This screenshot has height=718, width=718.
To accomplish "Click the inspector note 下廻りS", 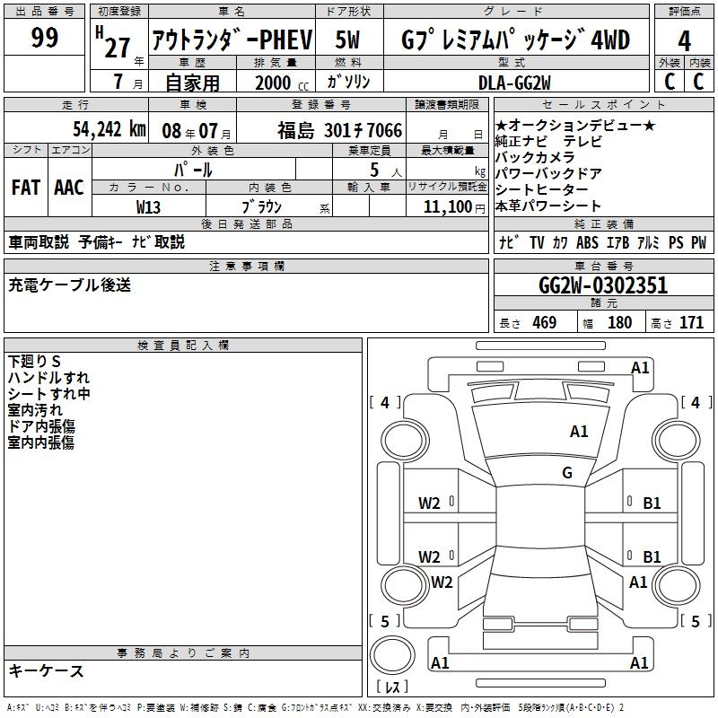I will [34, 362].
